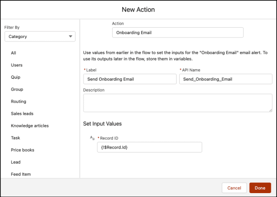Click inside the Description text area
The image size is (277, 197).
tap(178, 103)
